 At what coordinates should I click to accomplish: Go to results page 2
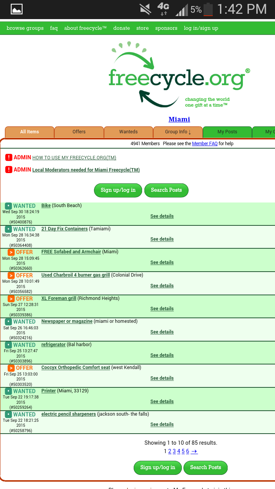170,451
